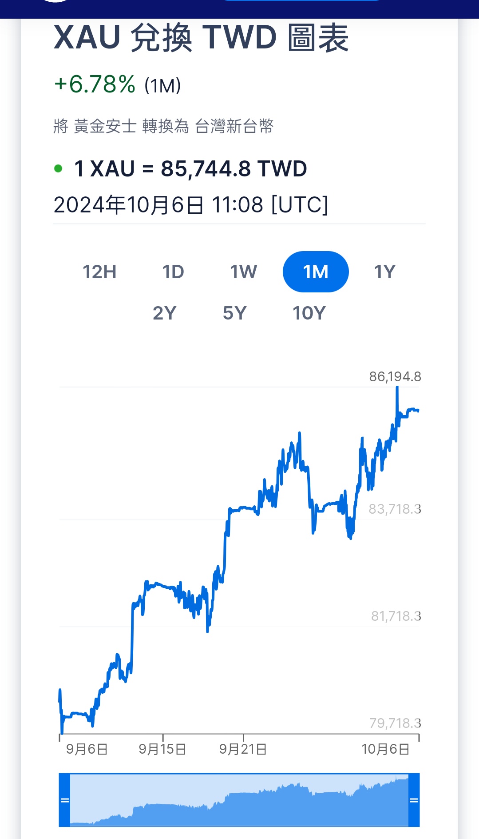Select the 5Y chart period
Image resolution: width=479 pixels, height=839 pixels.
point(234,313)
